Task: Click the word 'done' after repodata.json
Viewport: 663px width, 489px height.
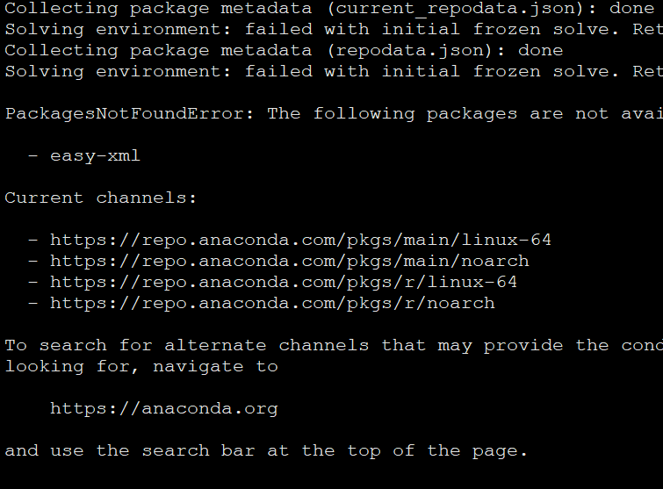Action: pos(540,51)
